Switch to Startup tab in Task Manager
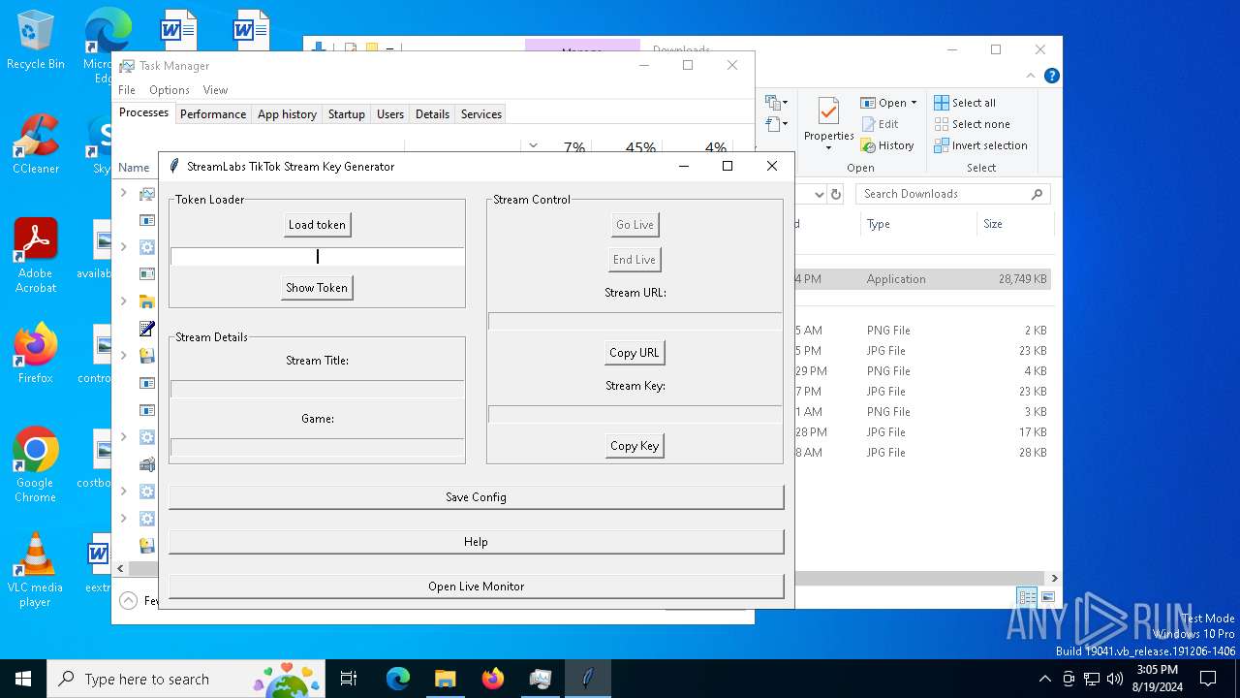The image size is (1240, 698). click(346, 114)
